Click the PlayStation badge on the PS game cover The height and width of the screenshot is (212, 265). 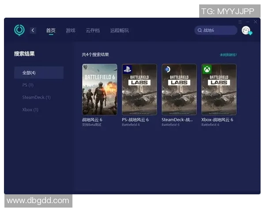(128, 69)
